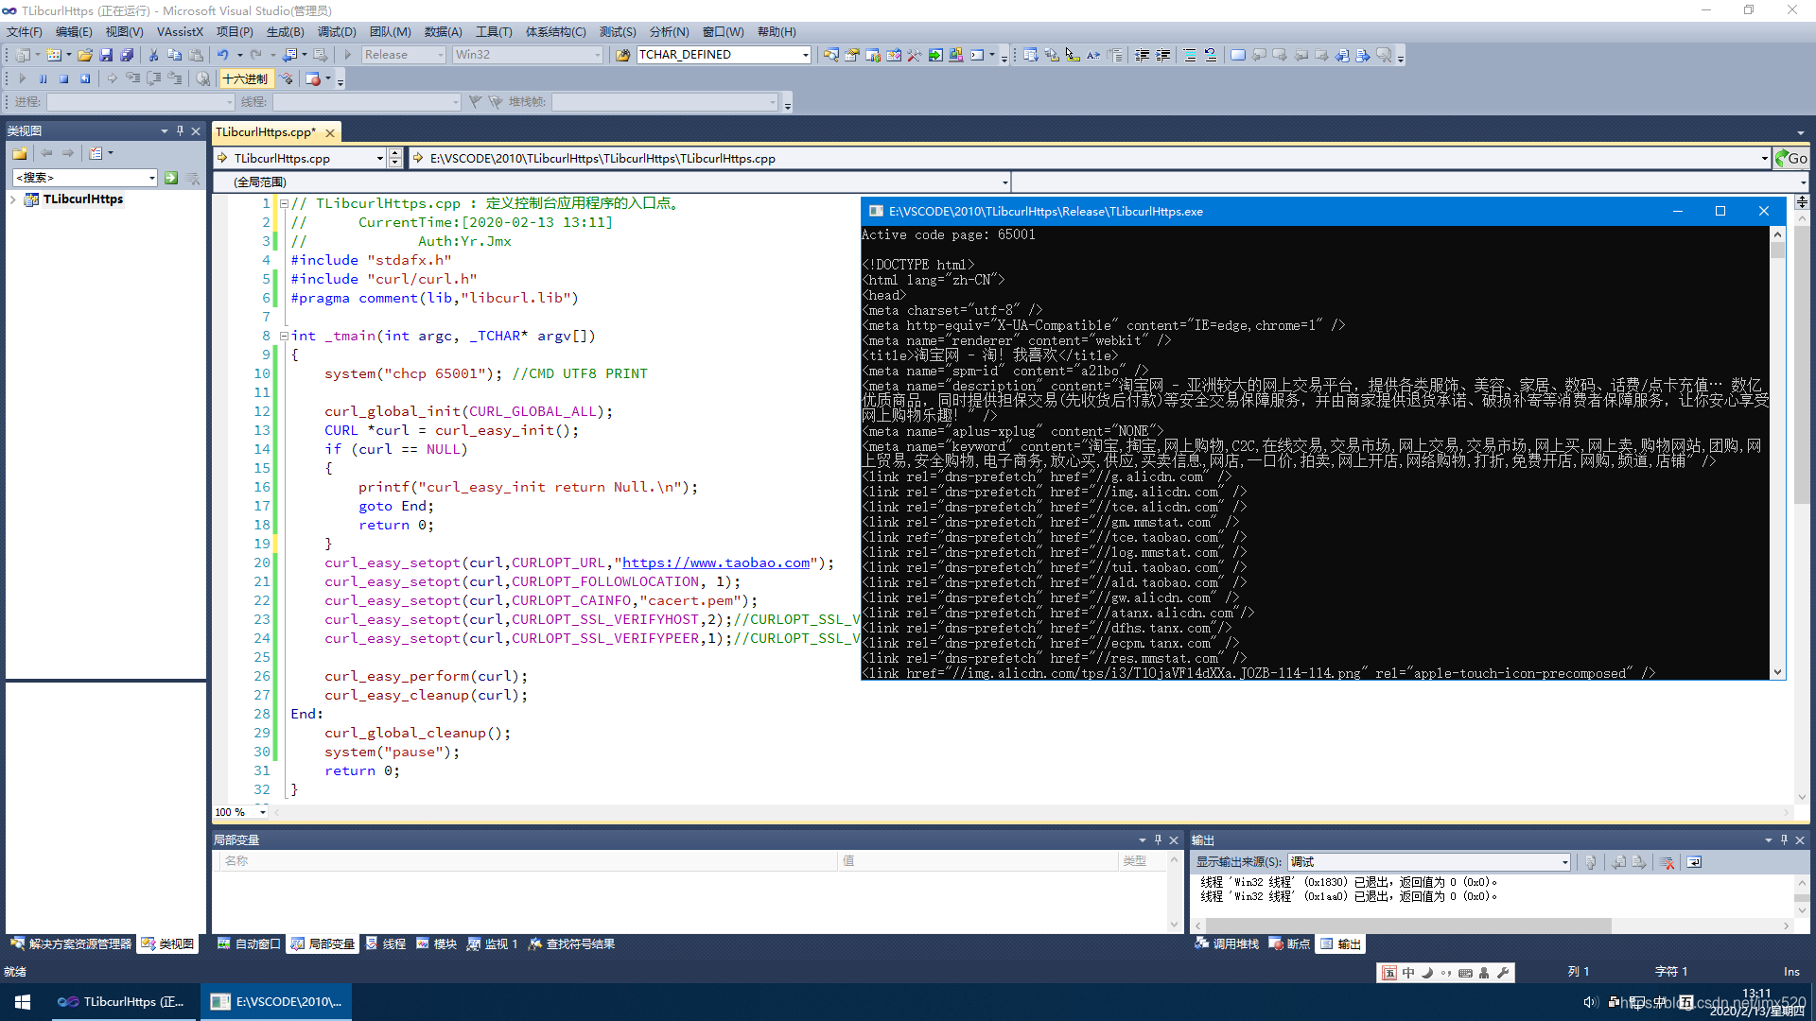Open the 调试(D) menu

click(337, 32)
